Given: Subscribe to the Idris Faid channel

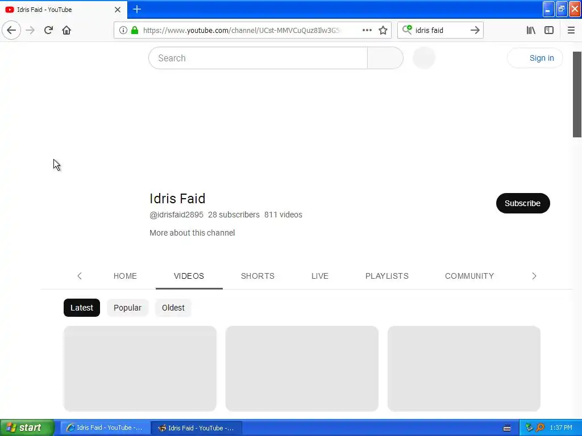Looking at the screenshot, I should pos(523,203).
